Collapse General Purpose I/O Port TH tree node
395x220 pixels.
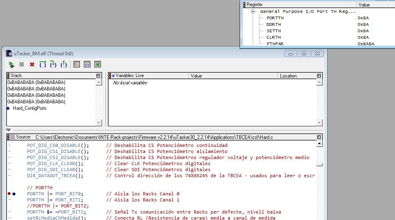tap(253, 11)
